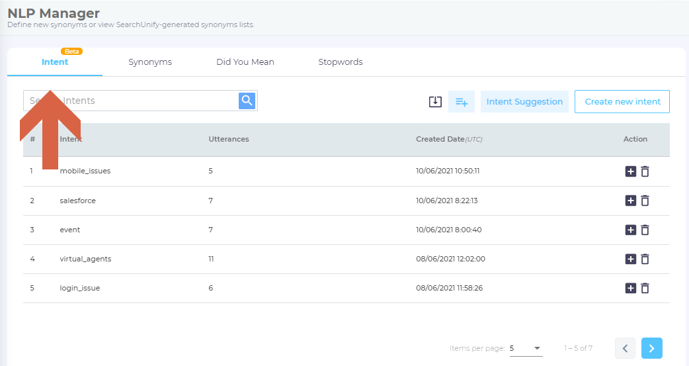Select the Stopwords tab
The height and width of the screenshot is (366, 689).
pyautogui.click(x=341, y=62)
